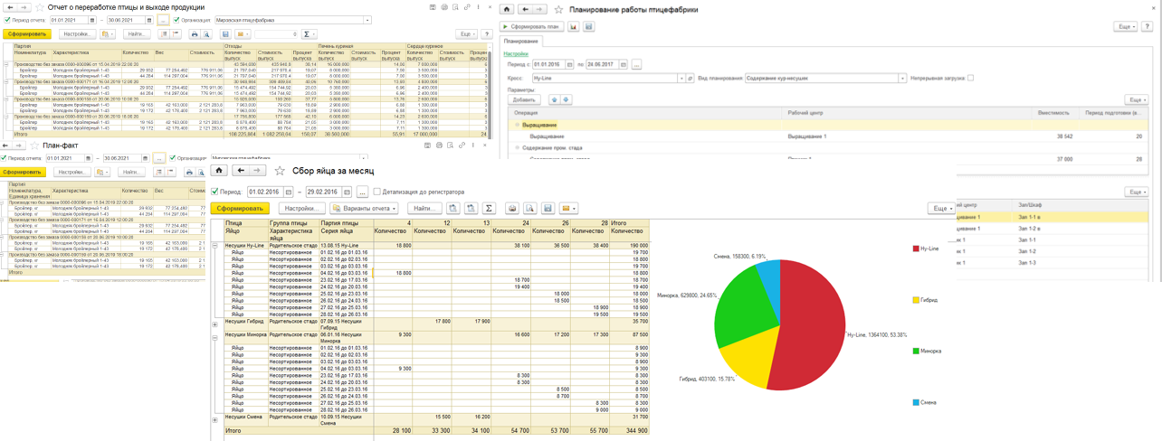Click the sum (Σ) icon in Сбор яйца toolbar
Viewport: 1162px width, 441px height.
coord(489,208)
